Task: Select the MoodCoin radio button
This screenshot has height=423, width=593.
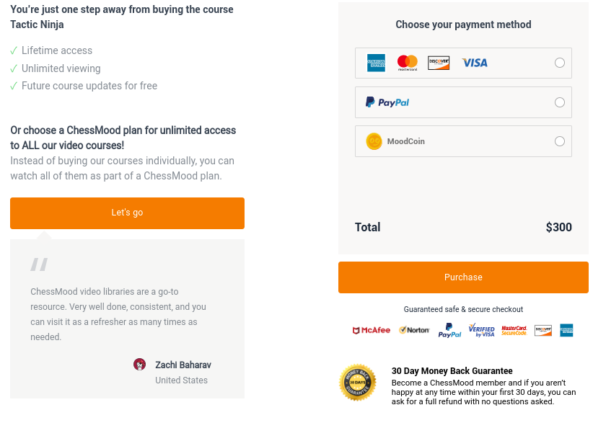Action: (560, 141)
